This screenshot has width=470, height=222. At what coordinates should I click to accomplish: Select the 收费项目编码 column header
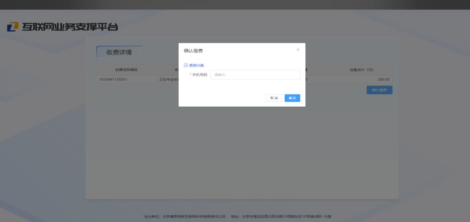pyautogui.click(x=126, y=70)
